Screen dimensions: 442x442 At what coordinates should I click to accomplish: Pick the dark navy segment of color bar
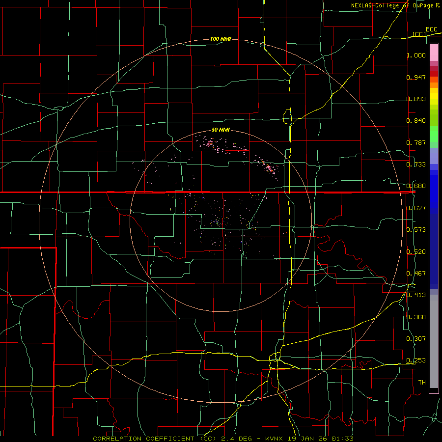click(x=434, y=251)
